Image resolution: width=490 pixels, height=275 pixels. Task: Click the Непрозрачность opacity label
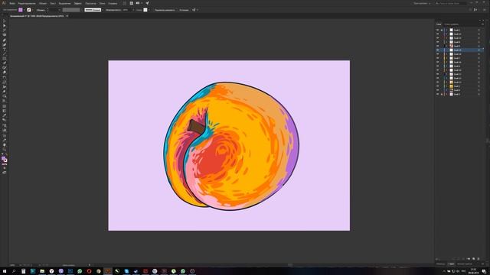click(x=113, y=10)
